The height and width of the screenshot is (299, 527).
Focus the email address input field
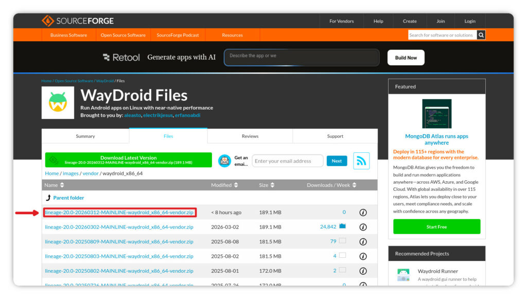point(287,161)
